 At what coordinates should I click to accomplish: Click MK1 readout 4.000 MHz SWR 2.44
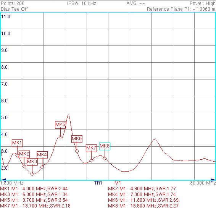point(34,189)
